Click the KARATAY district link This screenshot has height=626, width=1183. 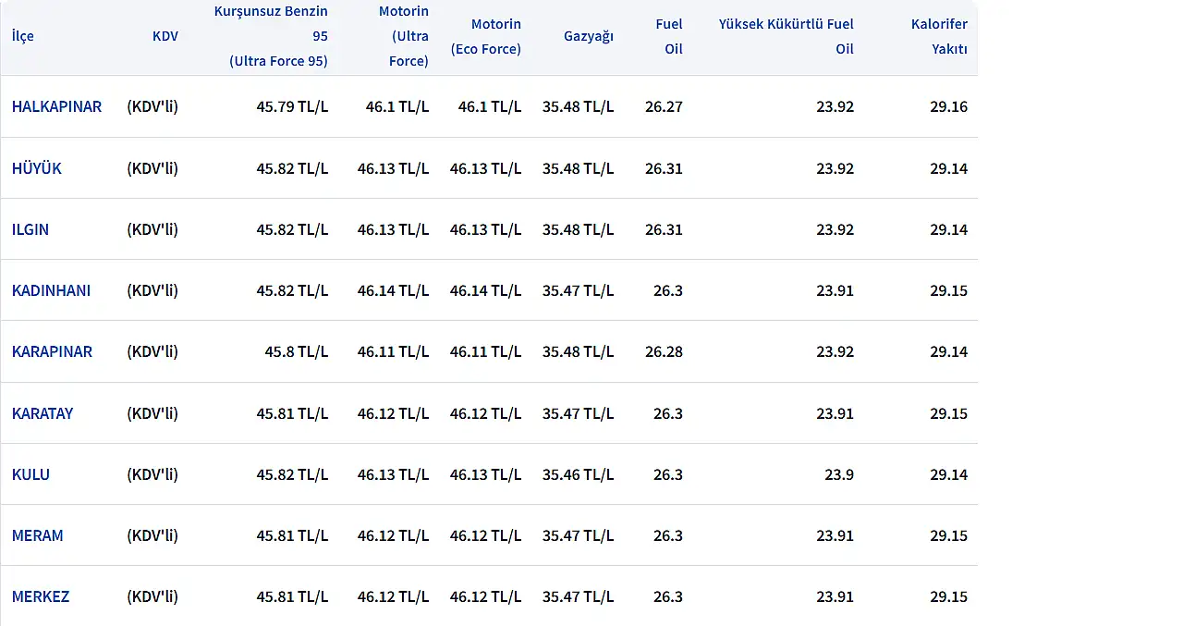click(43, 413)
